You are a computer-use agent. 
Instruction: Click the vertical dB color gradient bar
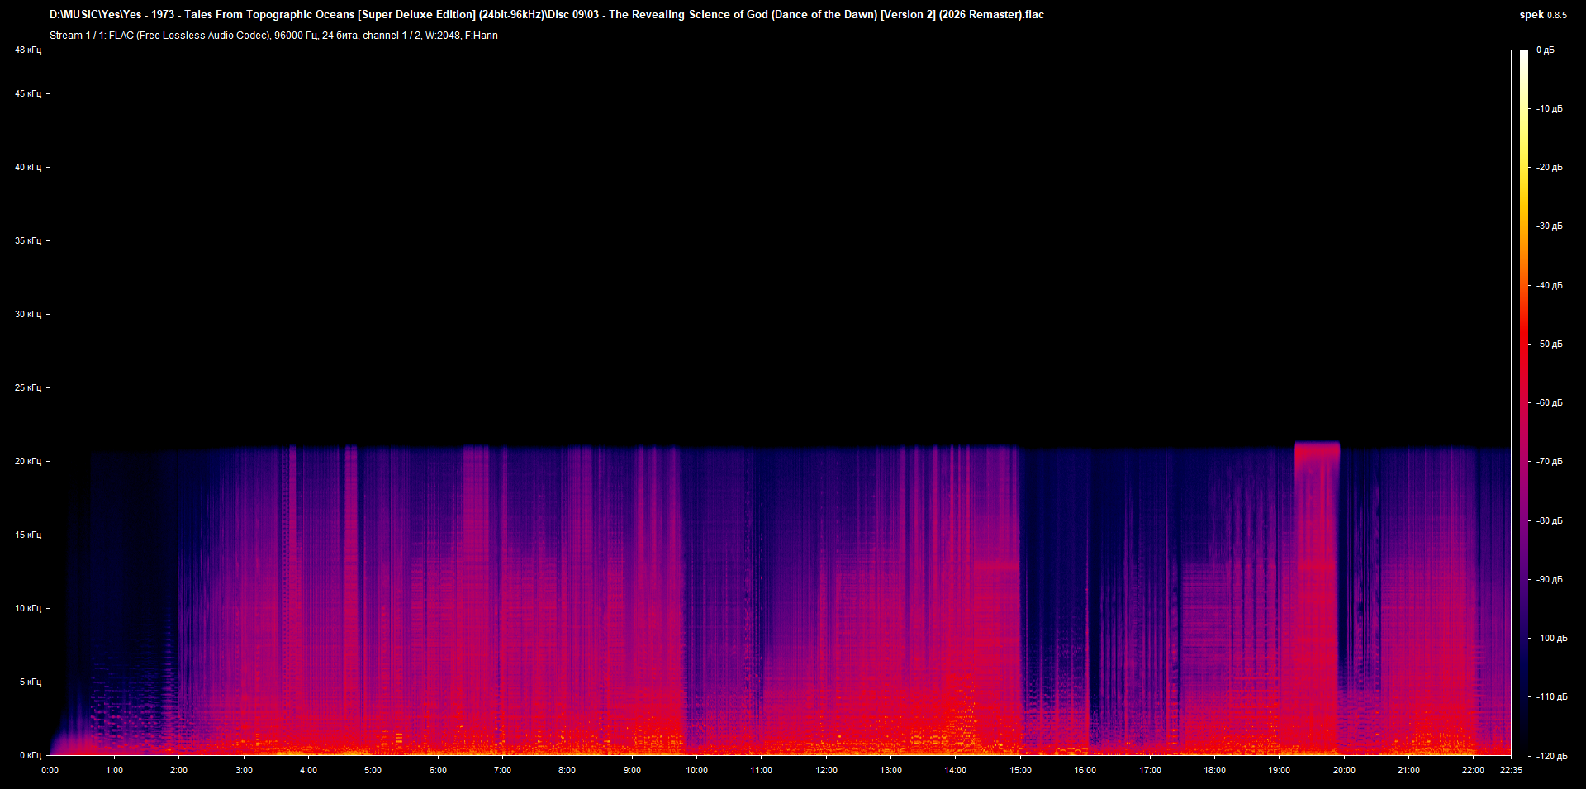(x=1524, y=402)
